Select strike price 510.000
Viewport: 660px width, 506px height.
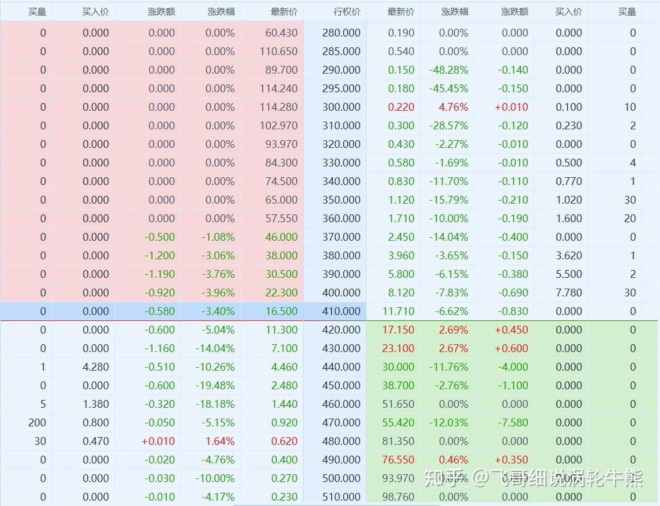[x=341, y=497]
